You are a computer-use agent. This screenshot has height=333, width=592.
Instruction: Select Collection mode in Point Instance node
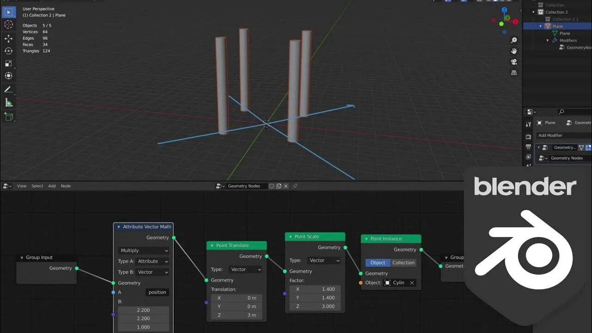point(403,263)
